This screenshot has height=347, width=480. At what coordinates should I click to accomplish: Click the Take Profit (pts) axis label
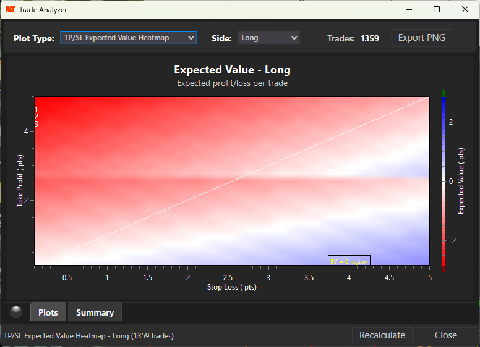point(20,181)
